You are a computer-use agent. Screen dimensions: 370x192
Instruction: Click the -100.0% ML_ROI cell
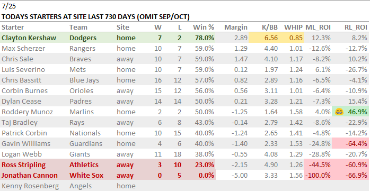pos(318,175)
